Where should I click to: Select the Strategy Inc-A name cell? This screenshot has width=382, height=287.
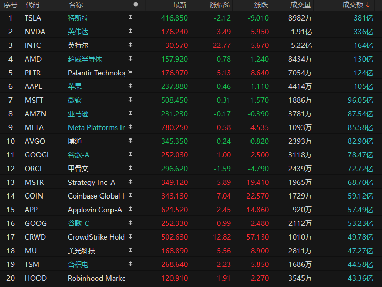pyautogui.click(x=92, y=182)
